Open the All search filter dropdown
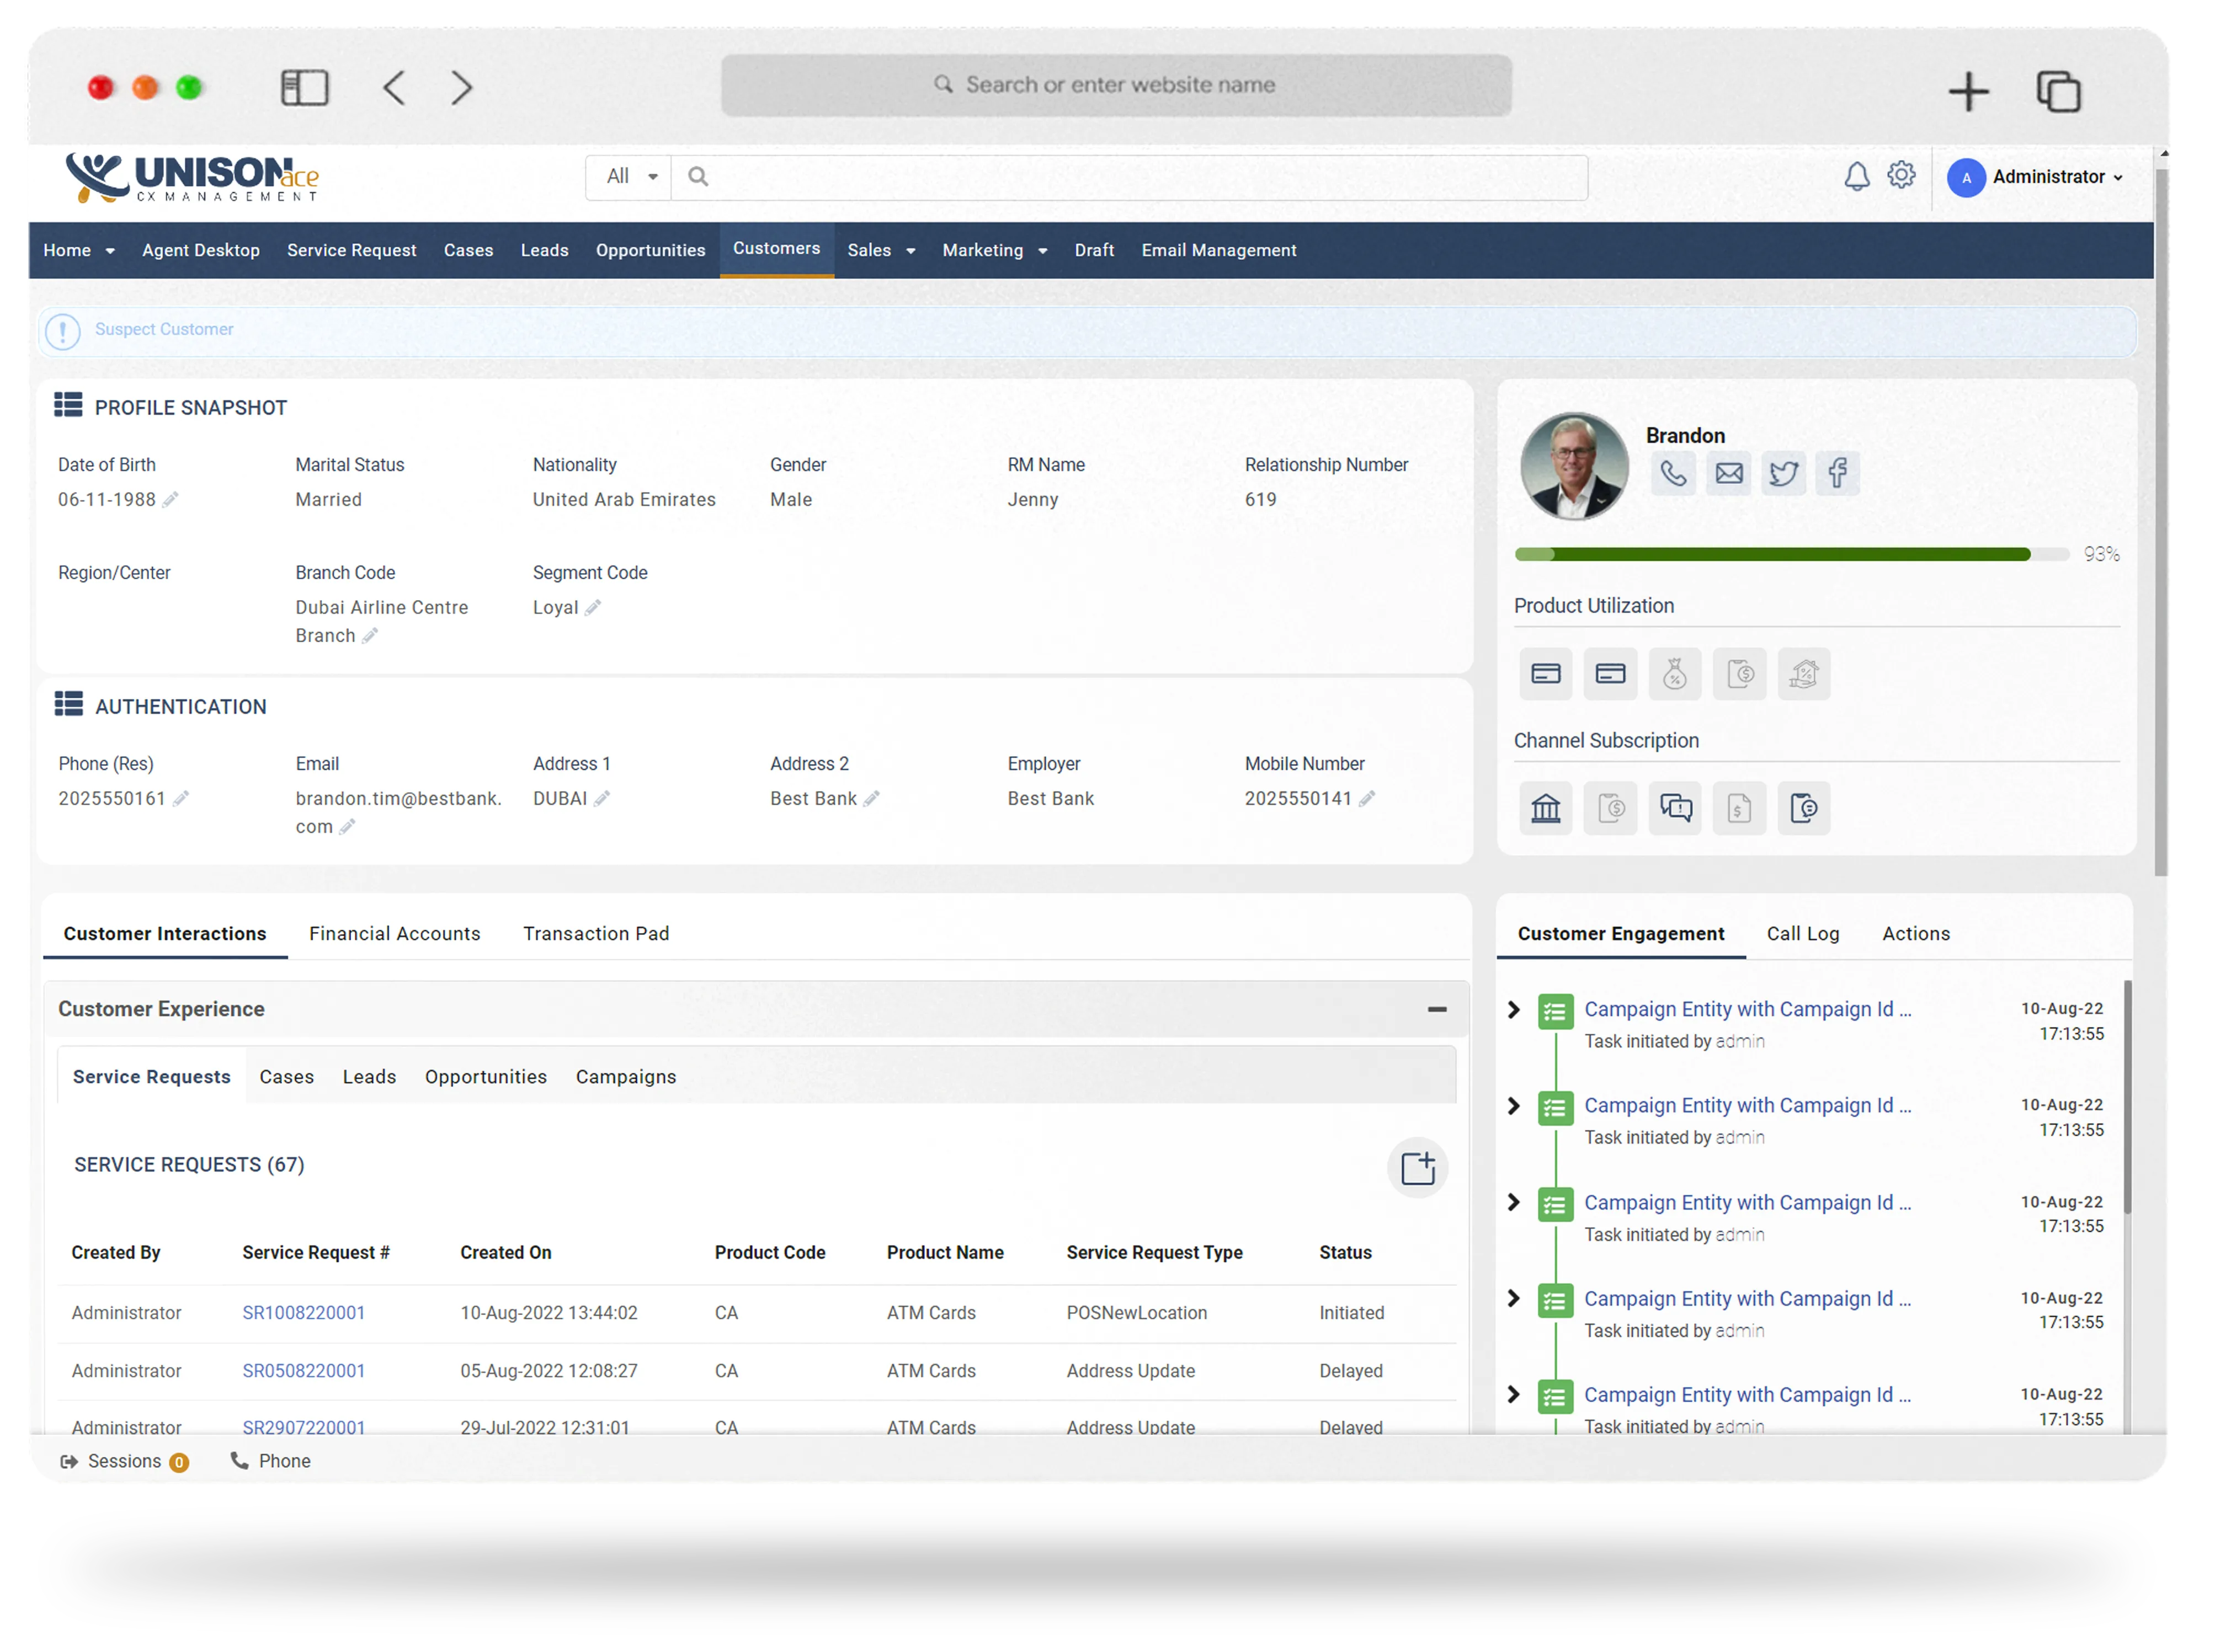The width and height of the screenshot is (2231, 1652). pos(630,177)
